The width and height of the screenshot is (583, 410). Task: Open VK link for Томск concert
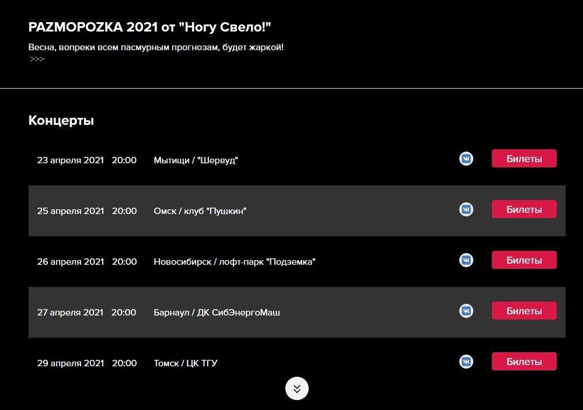[x=466, y=362]
